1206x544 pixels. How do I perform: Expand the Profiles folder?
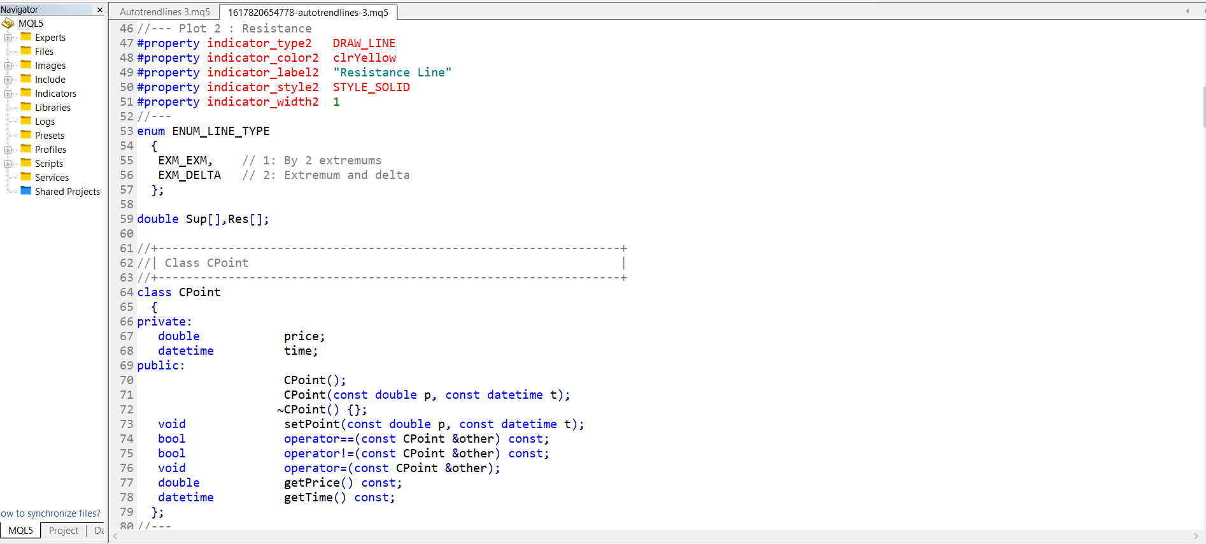[8, 150]
